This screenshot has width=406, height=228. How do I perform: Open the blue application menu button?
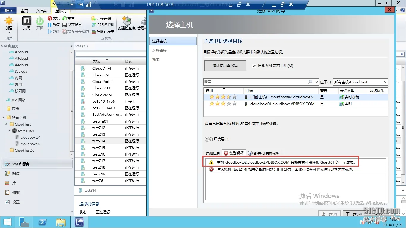coord(8,11)
